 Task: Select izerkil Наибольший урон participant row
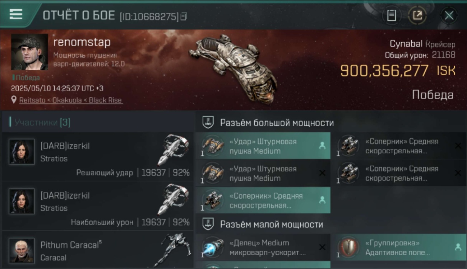(x=97, y=206)
